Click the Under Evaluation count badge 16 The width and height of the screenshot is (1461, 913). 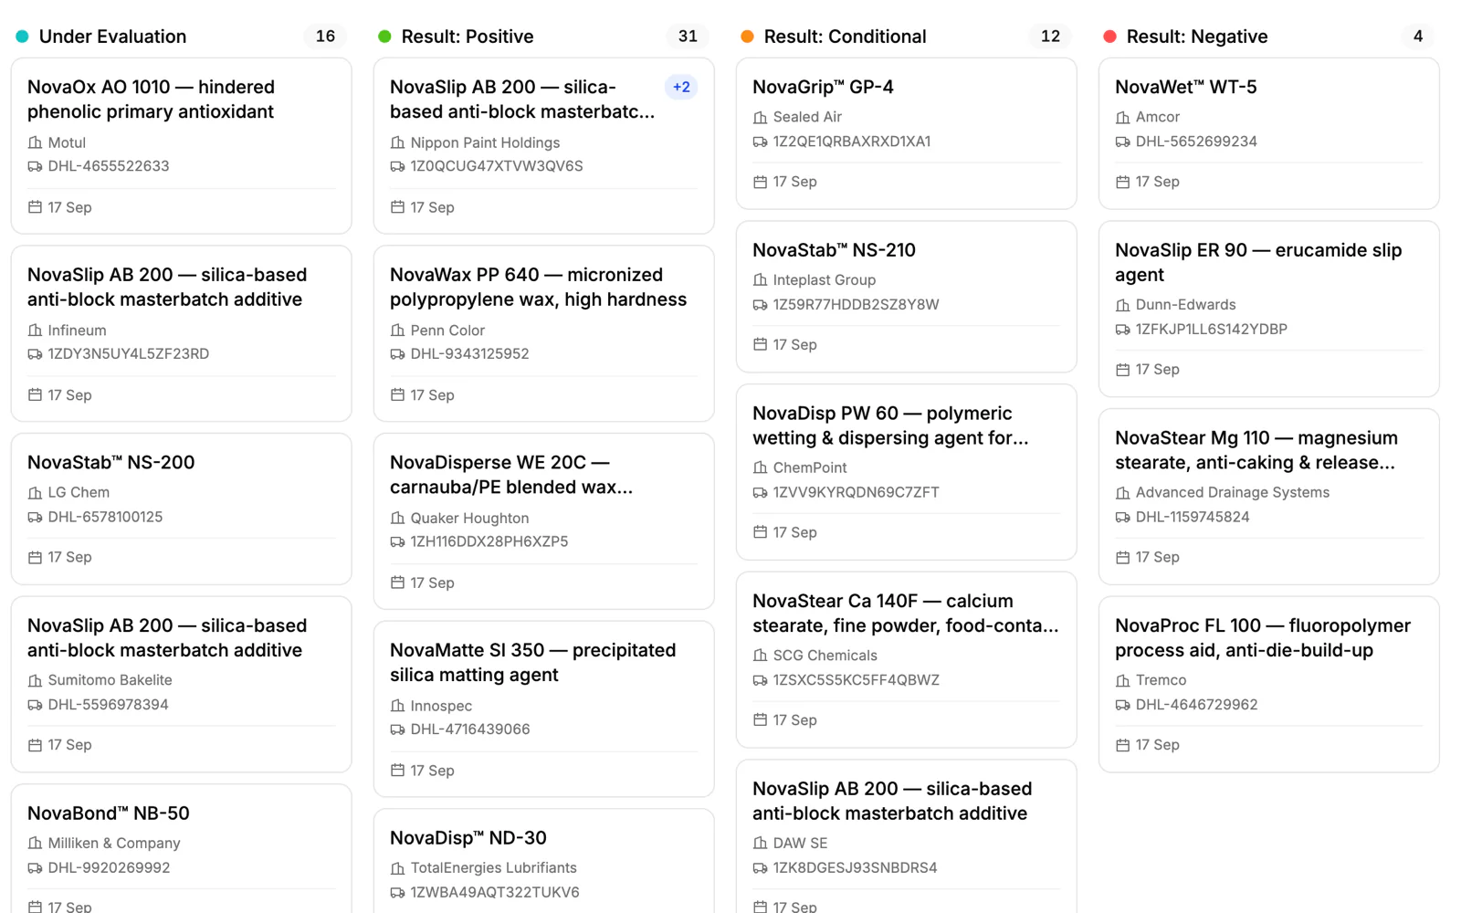tap(325, 37)
